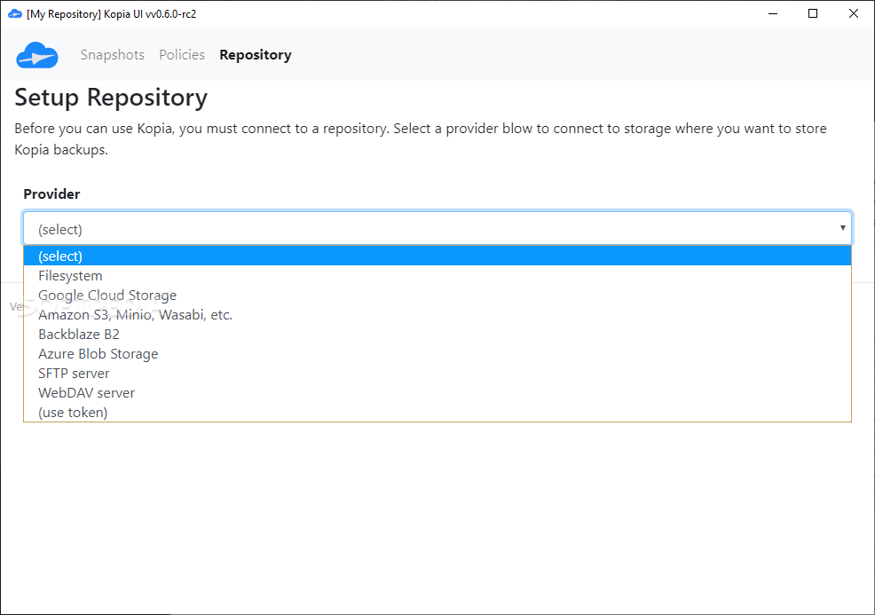Select Backblaze B2 from the list
Image resolution: width=875 pixels, height=615 pixels.
tap(437, 335)
